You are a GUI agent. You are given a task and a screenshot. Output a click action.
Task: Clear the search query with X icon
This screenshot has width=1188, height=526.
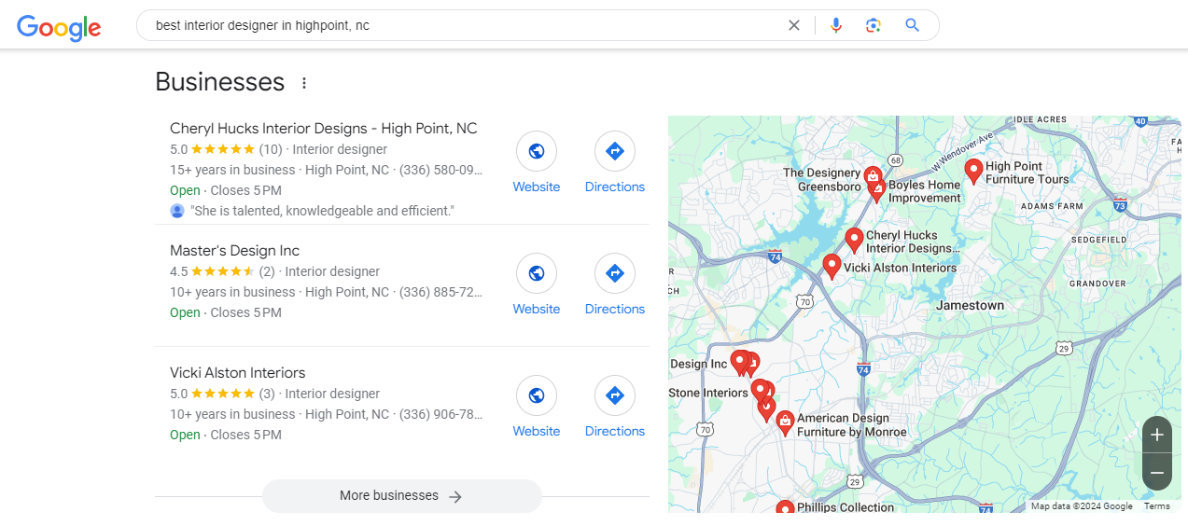(794, 25)
